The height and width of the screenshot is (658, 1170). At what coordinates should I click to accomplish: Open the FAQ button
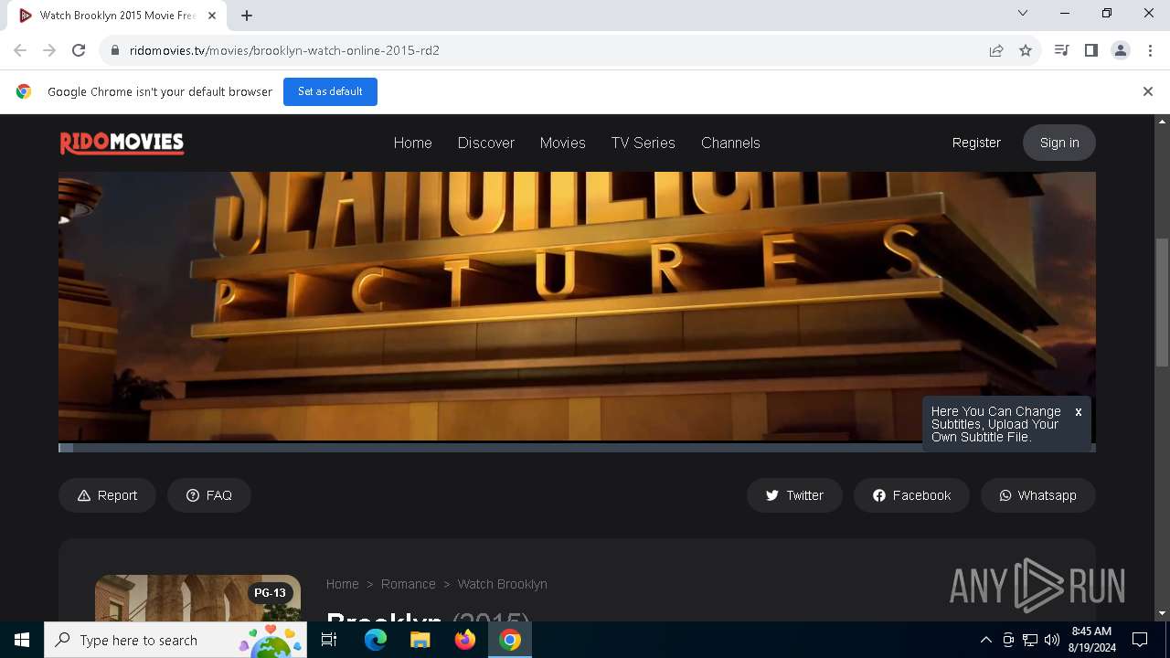click(208, 495)
